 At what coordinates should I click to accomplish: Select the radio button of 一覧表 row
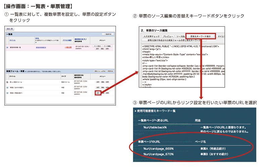click(x=7, y=47)
